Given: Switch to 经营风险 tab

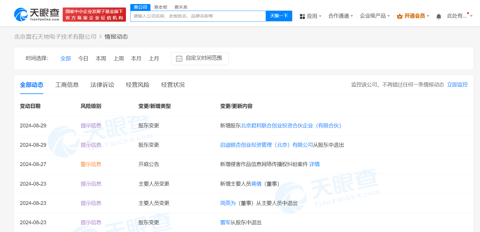Looking at the screenshot, I should tap(137, 85).
